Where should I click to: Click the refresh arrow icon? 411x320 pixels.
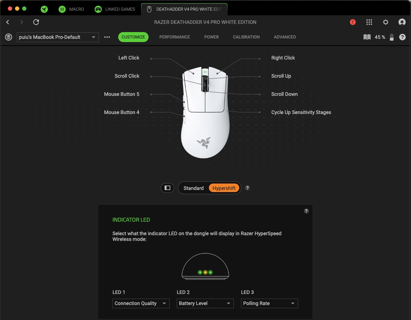tap(36, 22)
